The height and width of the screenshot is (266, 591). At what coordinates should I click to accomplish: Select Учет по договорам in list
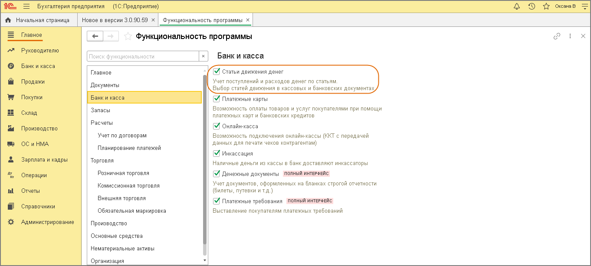tap(144, 135)
